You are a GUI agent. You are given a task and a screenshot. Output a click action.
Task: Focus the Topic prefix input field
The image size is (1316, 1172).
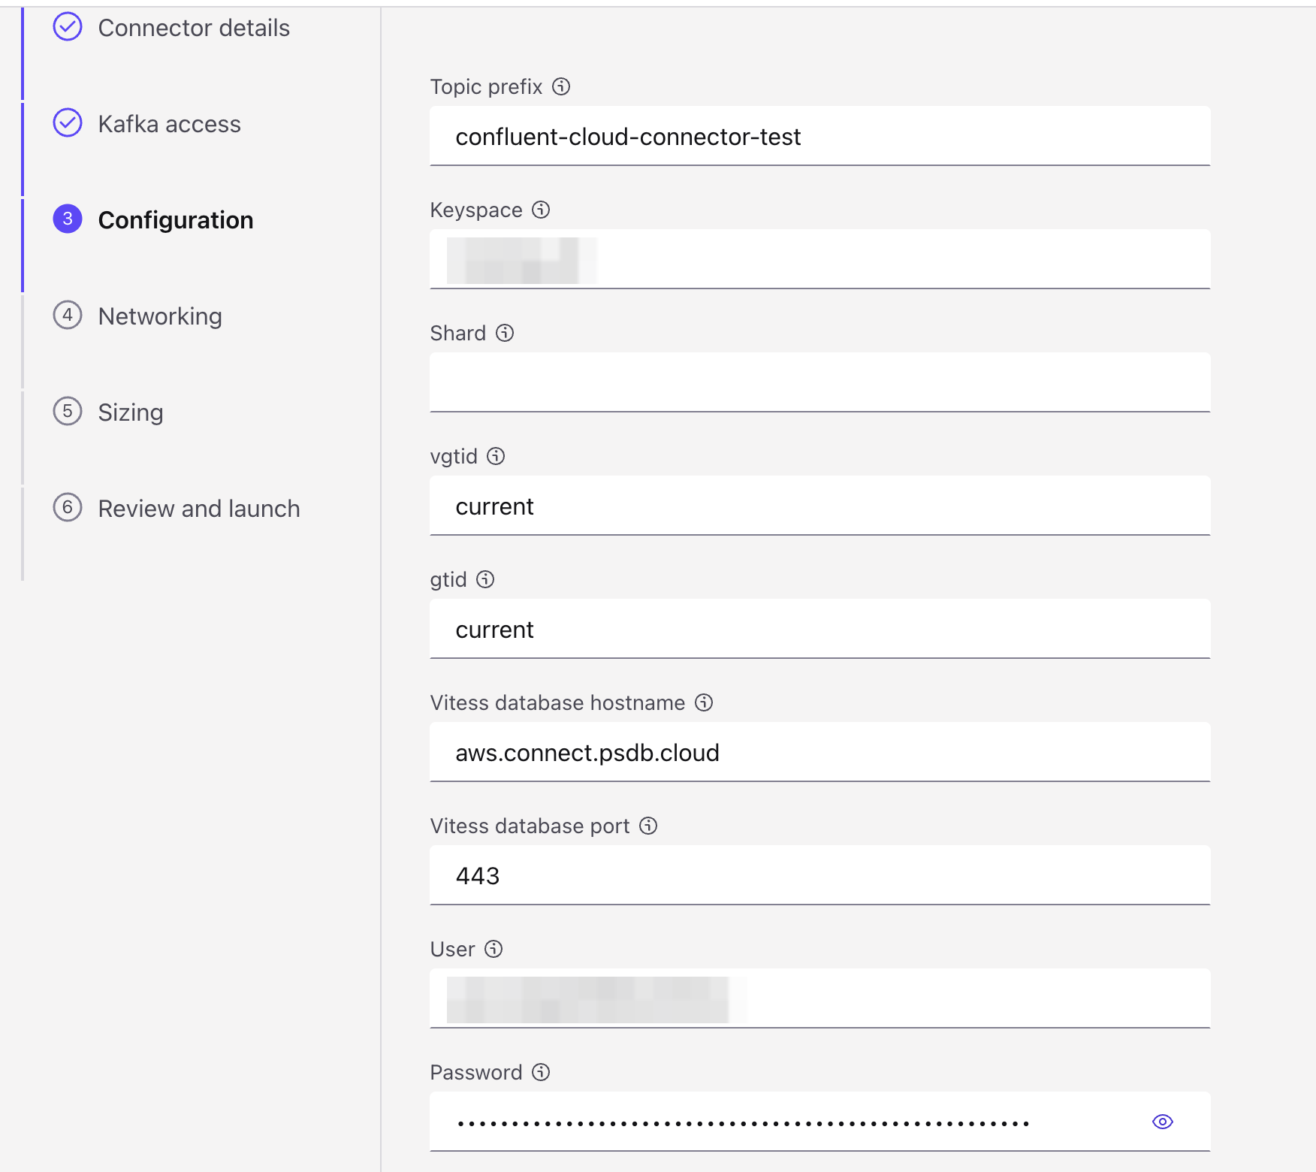click(819, 136)
